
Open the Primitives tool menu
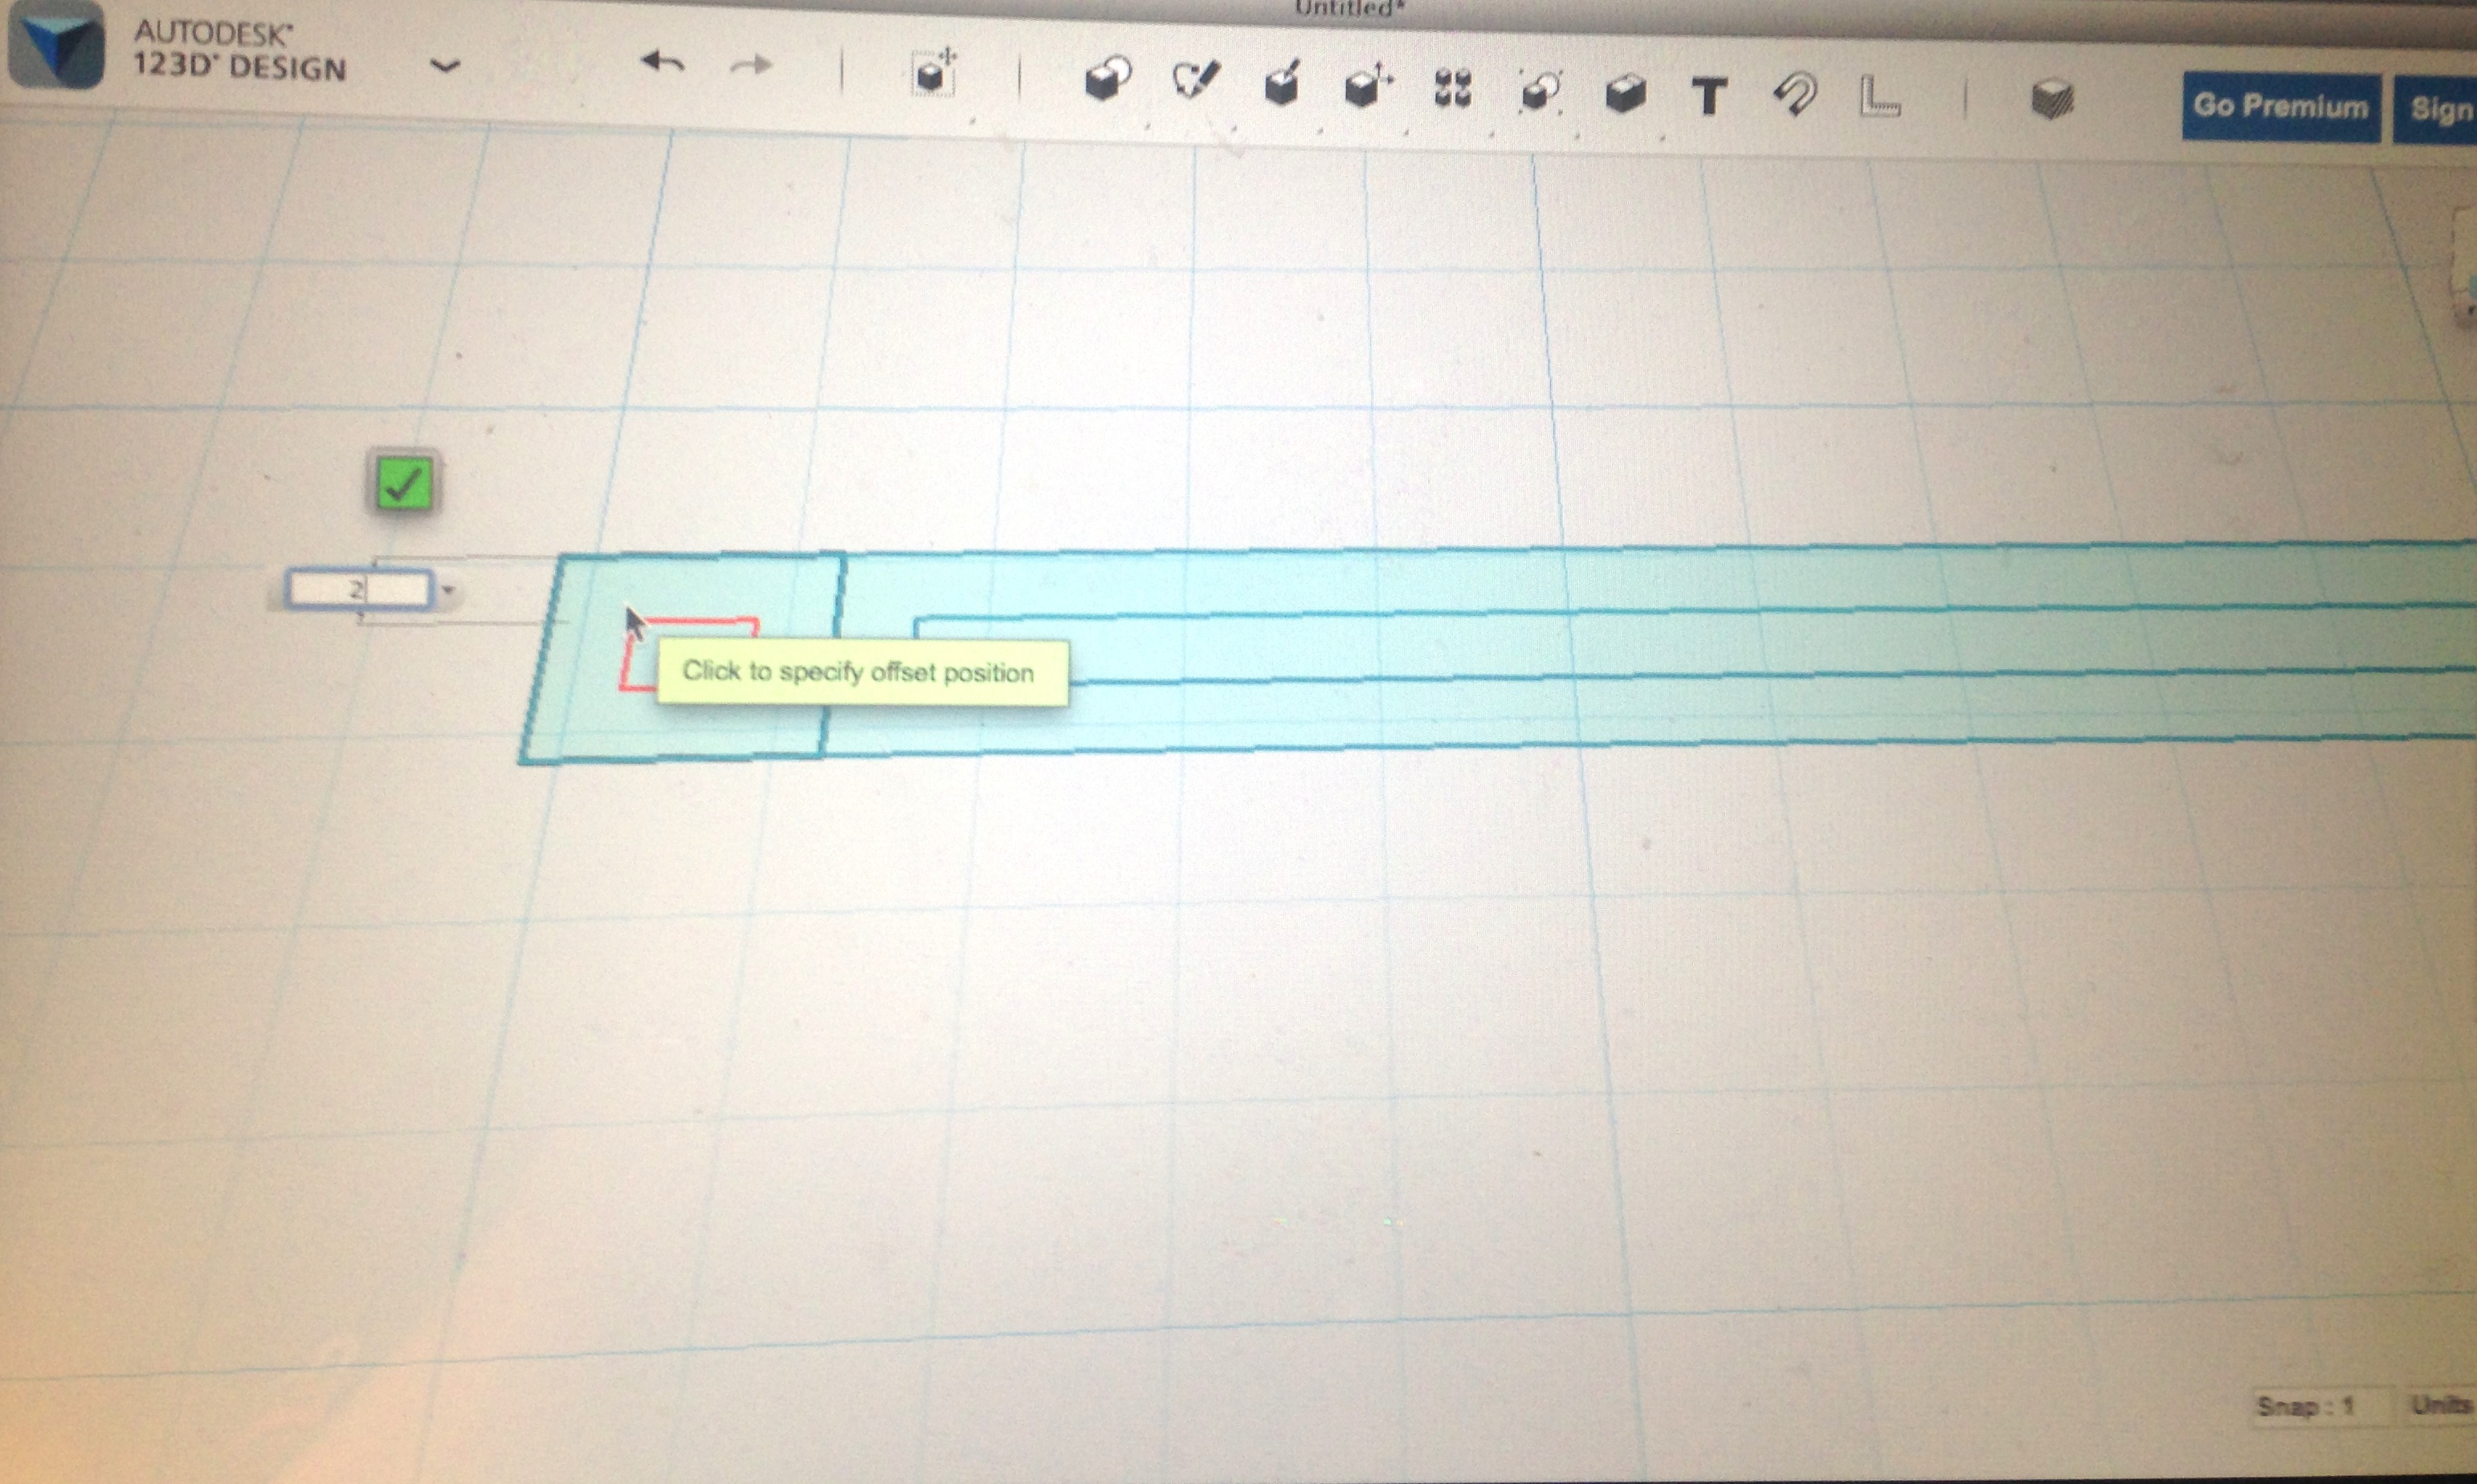tap(1107, 79)
